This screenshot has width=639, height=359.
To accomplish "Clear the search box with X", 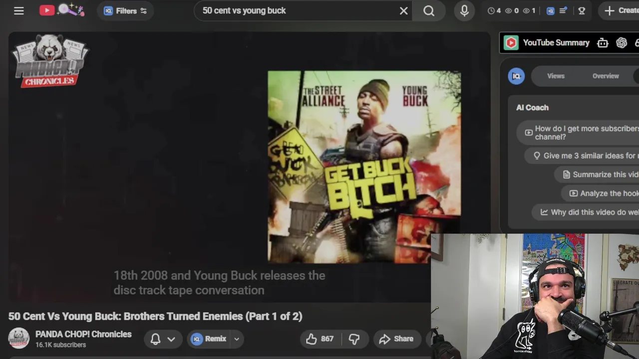I will [x=404, y=10].
